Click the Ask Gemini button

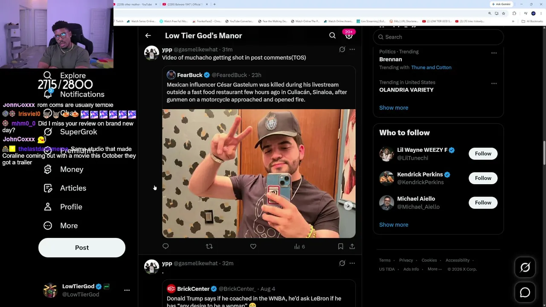(501, 4)
